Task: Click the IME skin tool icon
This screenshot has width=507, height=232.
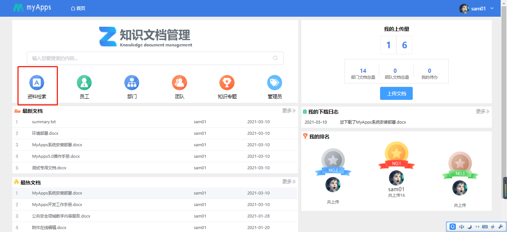Action: pyautogui.click(x=493, y=226)
